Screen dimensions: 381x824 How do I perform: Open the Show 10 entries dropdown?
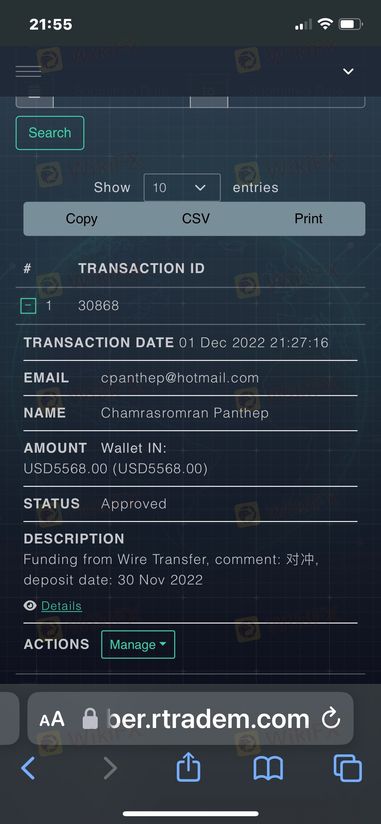[182, 187]
